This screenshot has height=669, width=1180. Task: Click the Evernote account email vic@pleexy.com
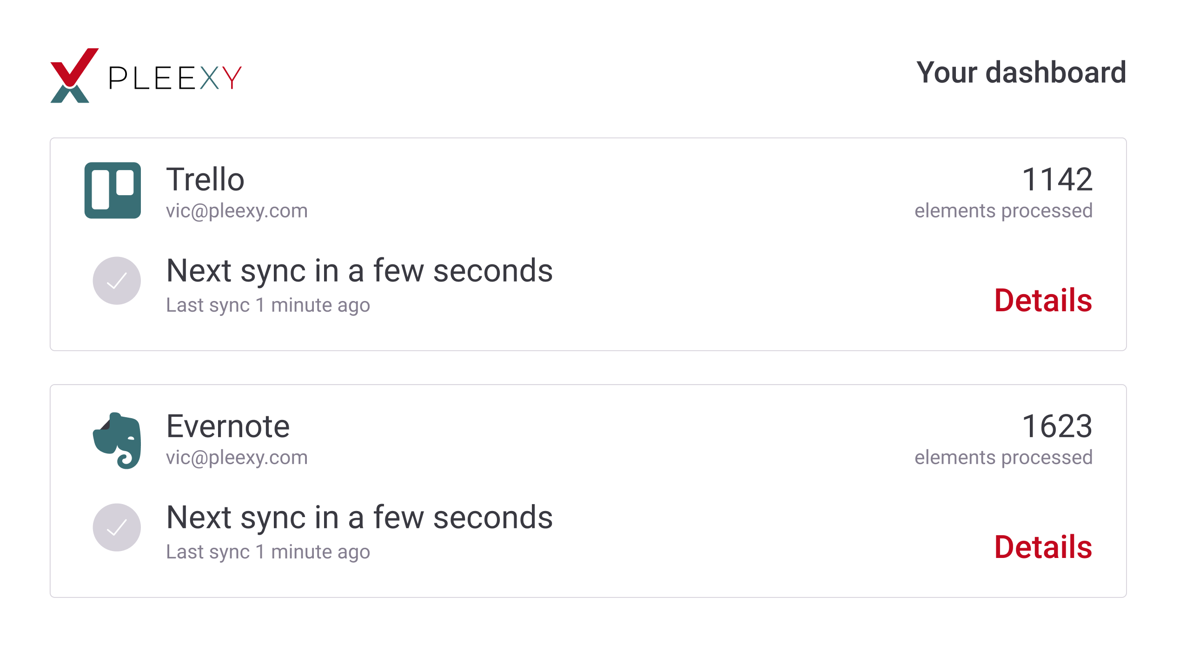[237, 458]
